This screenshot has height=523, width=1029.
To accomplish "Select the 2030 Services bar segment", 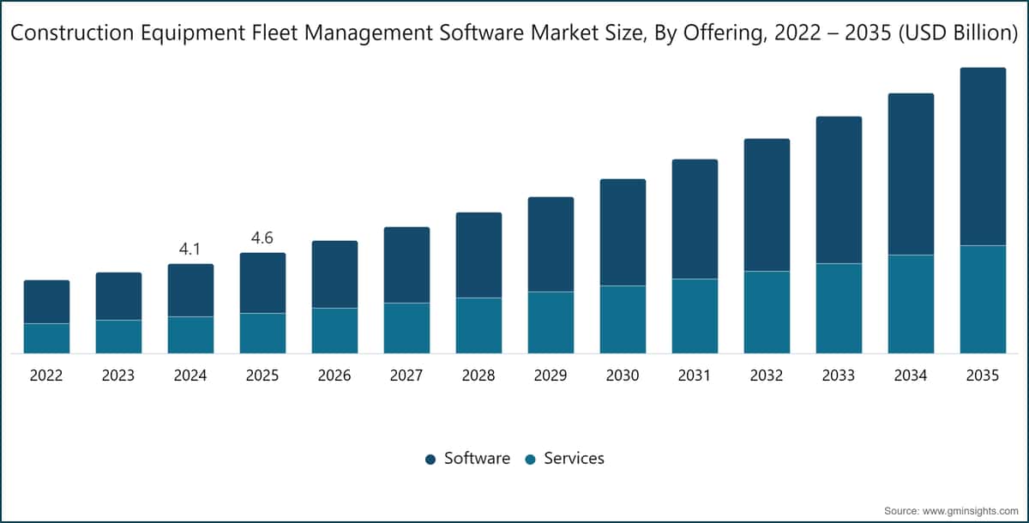I will [x=623, y=320].
